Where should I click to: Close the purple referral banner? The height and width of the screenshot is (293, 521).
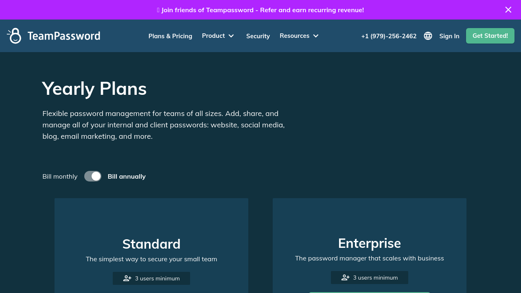tap(508, 10)
